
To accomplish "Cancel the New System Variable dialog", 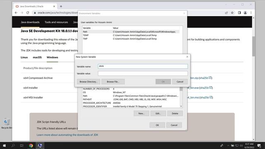I will 180,82.
